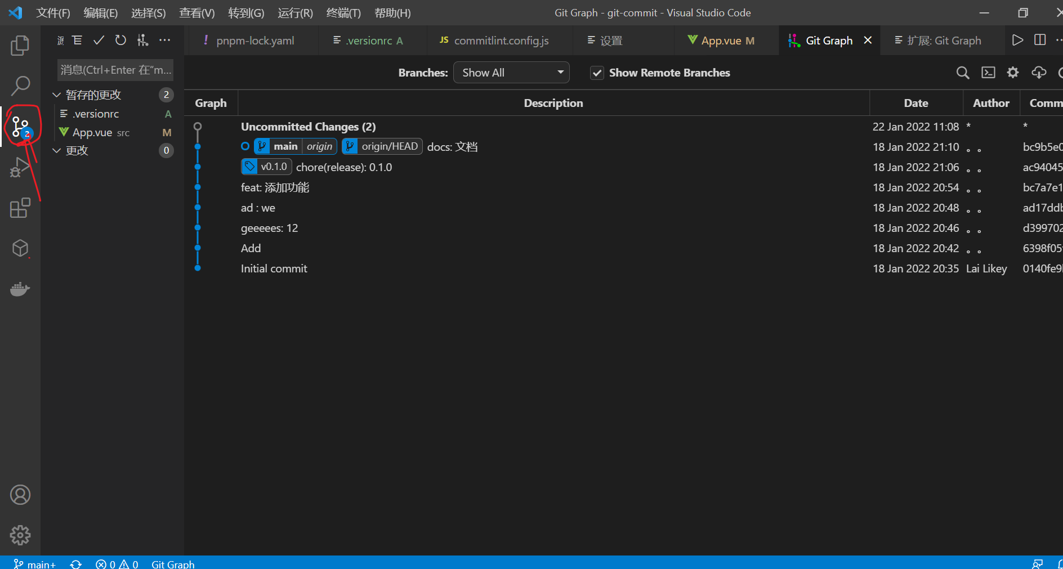
Task: Click the Git Graph status bar button
Action: click(x=173, y=564)
